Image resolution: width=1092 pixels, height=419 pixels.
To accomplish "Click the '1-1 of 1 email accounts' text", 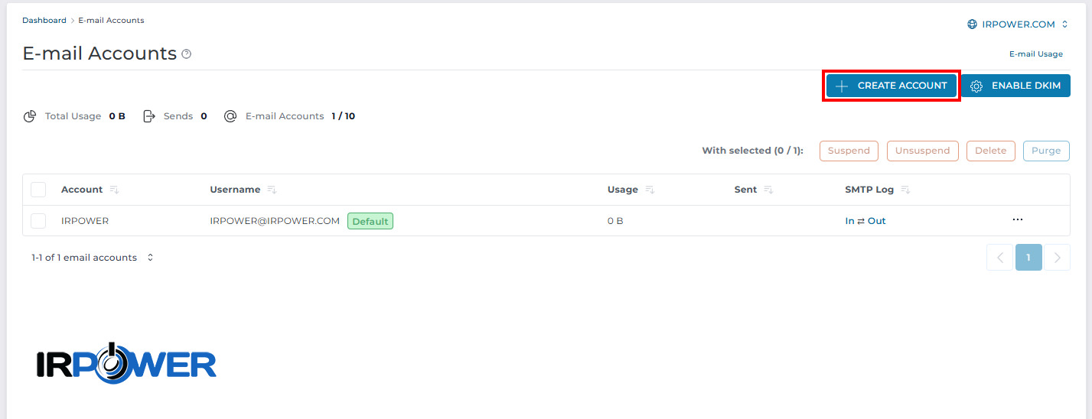I will click(84, 258).
